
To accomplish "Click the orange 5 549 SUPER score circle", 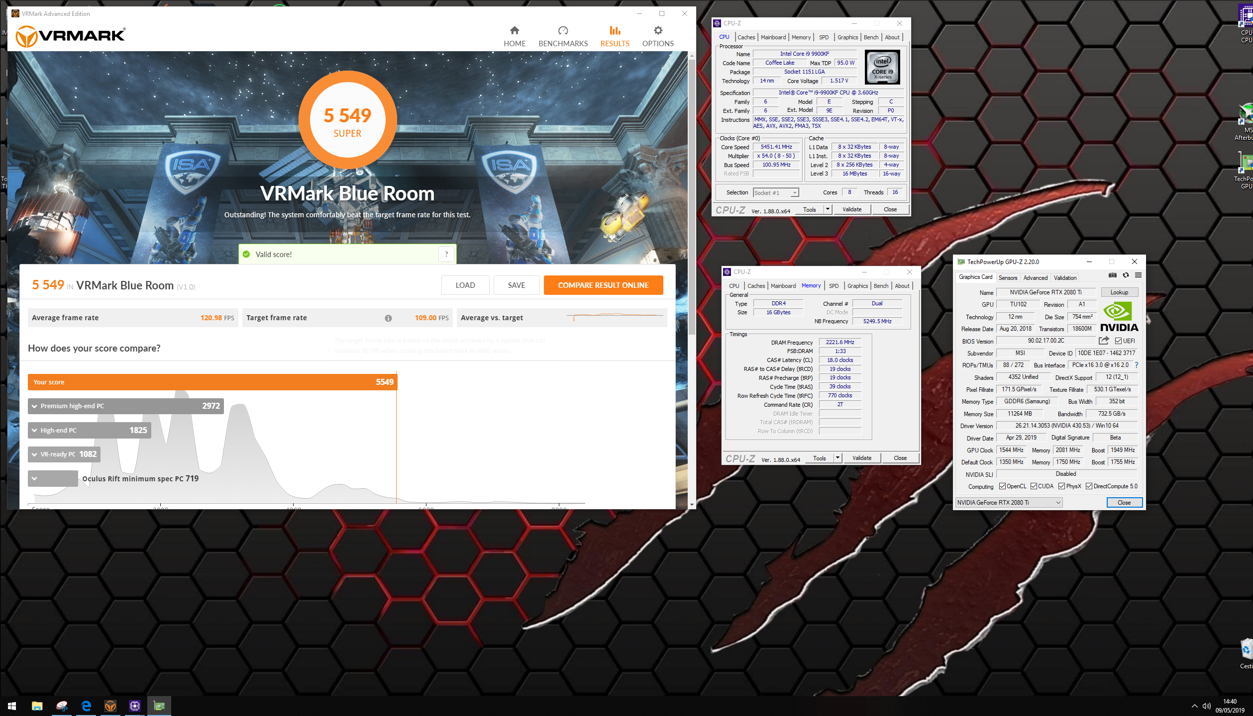I will (x=347, y=120).
